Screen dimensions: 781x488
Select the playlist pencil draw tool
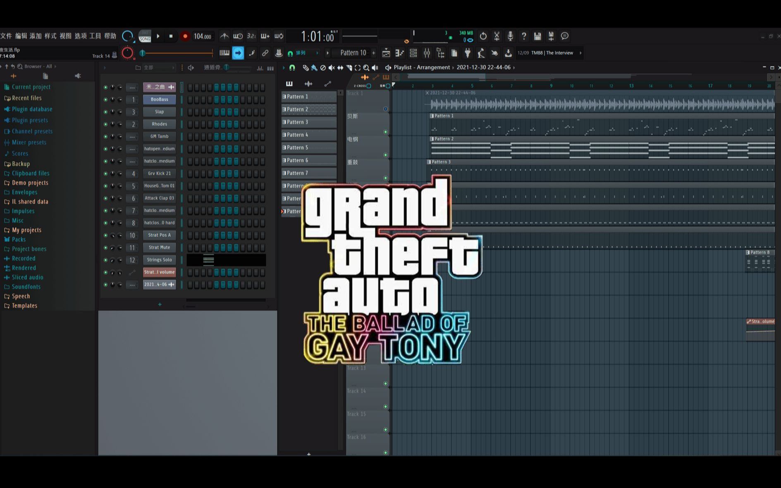(x=306, y=68)
